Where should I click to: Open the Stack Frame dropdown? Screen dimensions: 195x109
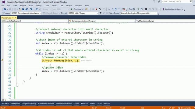(156, 13)
